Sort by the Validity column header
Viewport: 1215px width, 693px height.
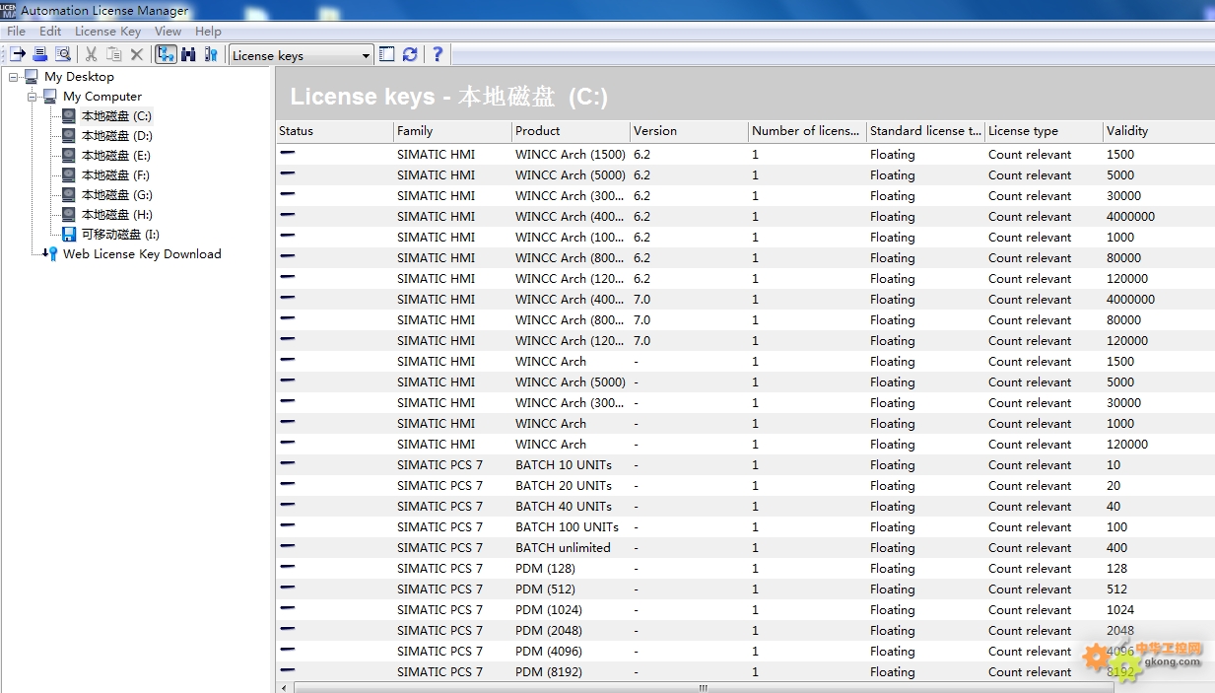[x=1158, y=131]
